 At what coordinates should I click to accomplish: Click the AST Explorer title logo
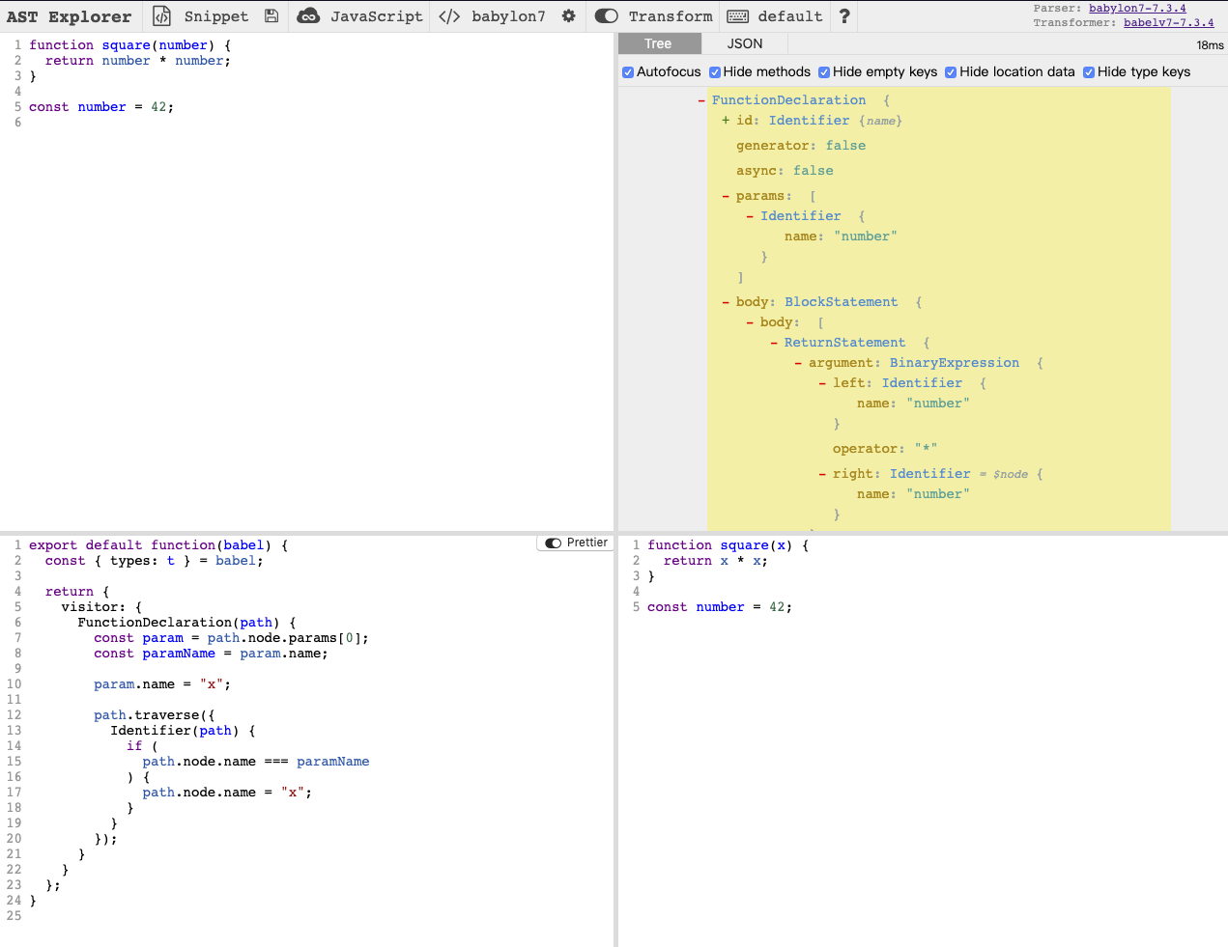[69, 16]
